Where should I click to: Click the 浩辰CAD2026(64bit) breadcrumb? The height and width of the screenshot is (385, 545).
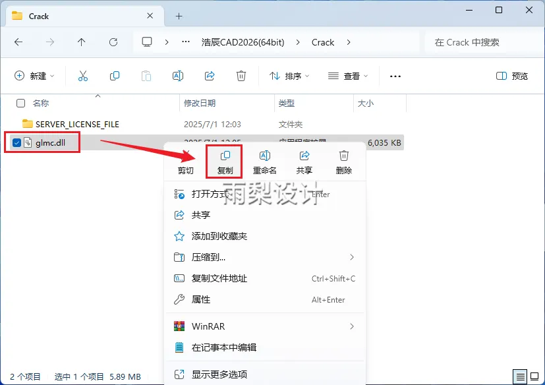point(243,42)
